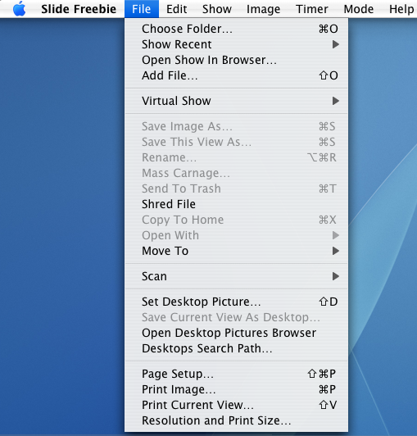Click the disabled Save This View As… item
The height and width of the screenshot is (436, 417).
(236, 142)
